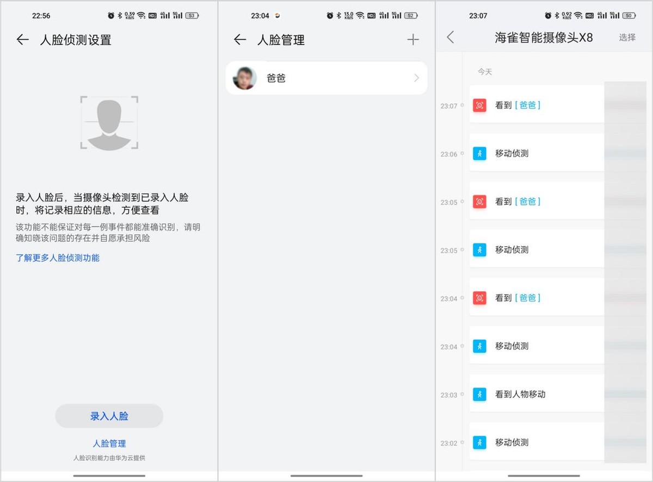The width and height of the screenshot is (653, 482).
Task: Tap disclaimer text starting 该功能不能保证
Action: pyautogui.click(x=108, y=233)
